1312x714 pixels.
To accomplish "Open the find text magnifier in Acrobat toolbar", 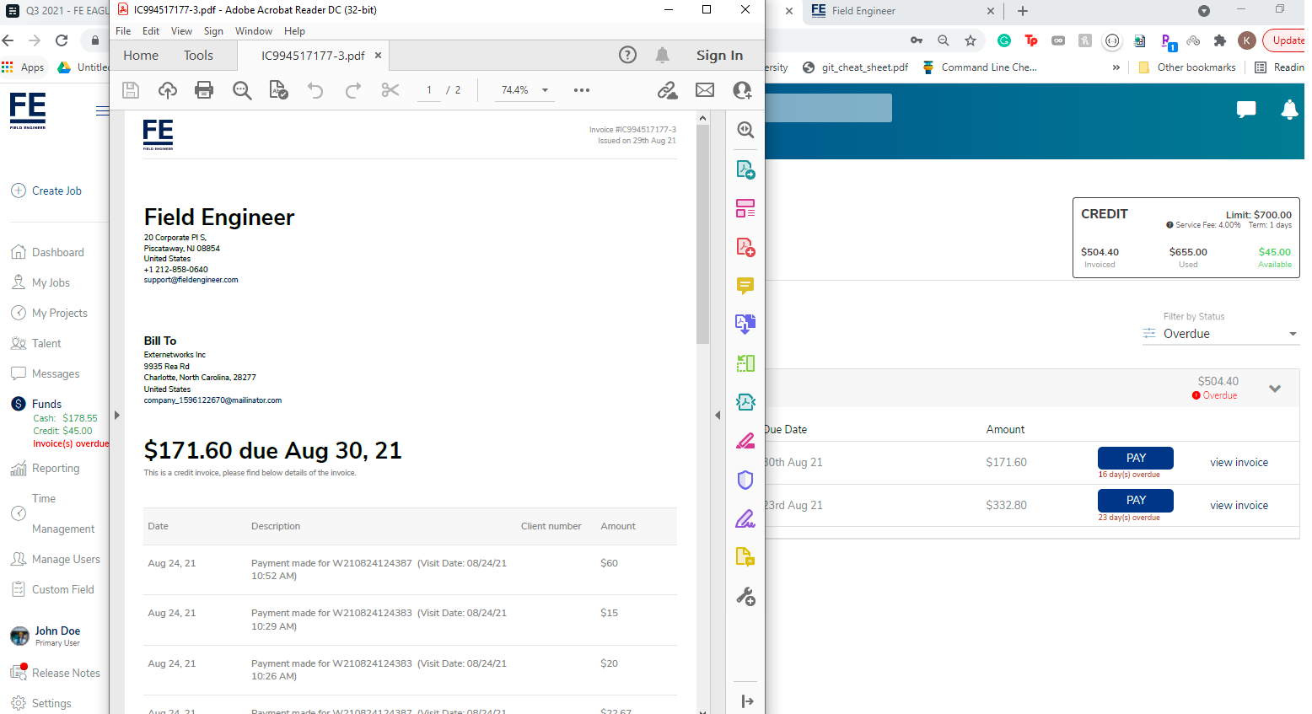I will pos(242,90).
